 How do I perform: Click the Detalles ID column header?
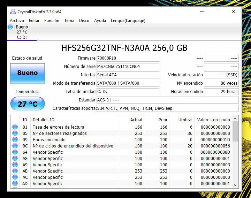coord(75,120)
